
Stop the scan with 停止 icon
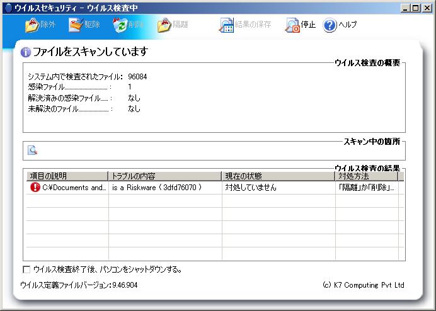point(293,26)
